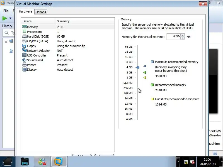Increase memory with spinner up arrow

coord(183,35)
